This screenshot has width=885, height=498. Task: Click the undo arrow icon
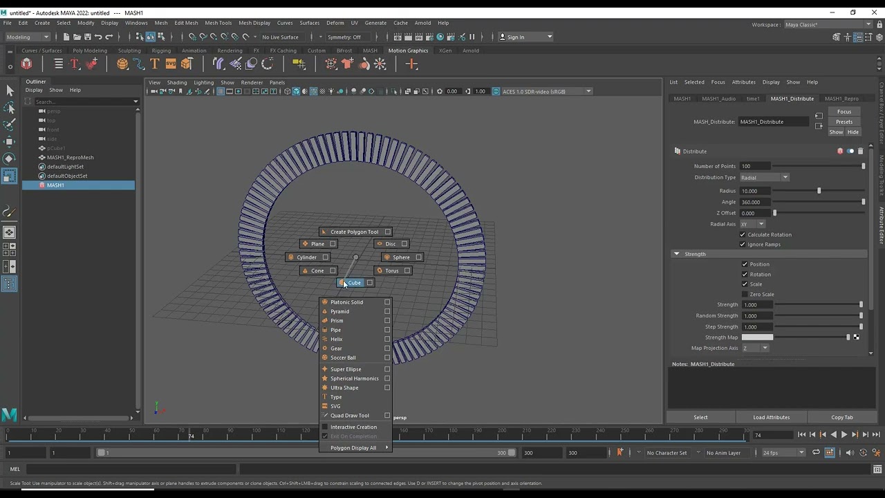click(x=98, y=37)
